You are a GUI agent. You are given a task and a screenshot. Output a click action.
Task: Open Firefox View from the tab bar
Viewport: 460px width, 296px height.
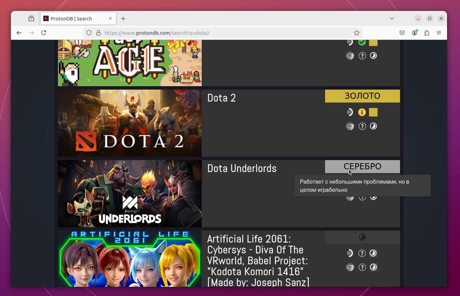[x=31, y=19]
